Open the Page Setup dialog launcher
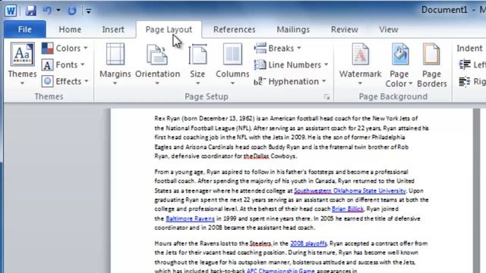The image size is (486, 273). pyautogui.click(x=327, y=97)
